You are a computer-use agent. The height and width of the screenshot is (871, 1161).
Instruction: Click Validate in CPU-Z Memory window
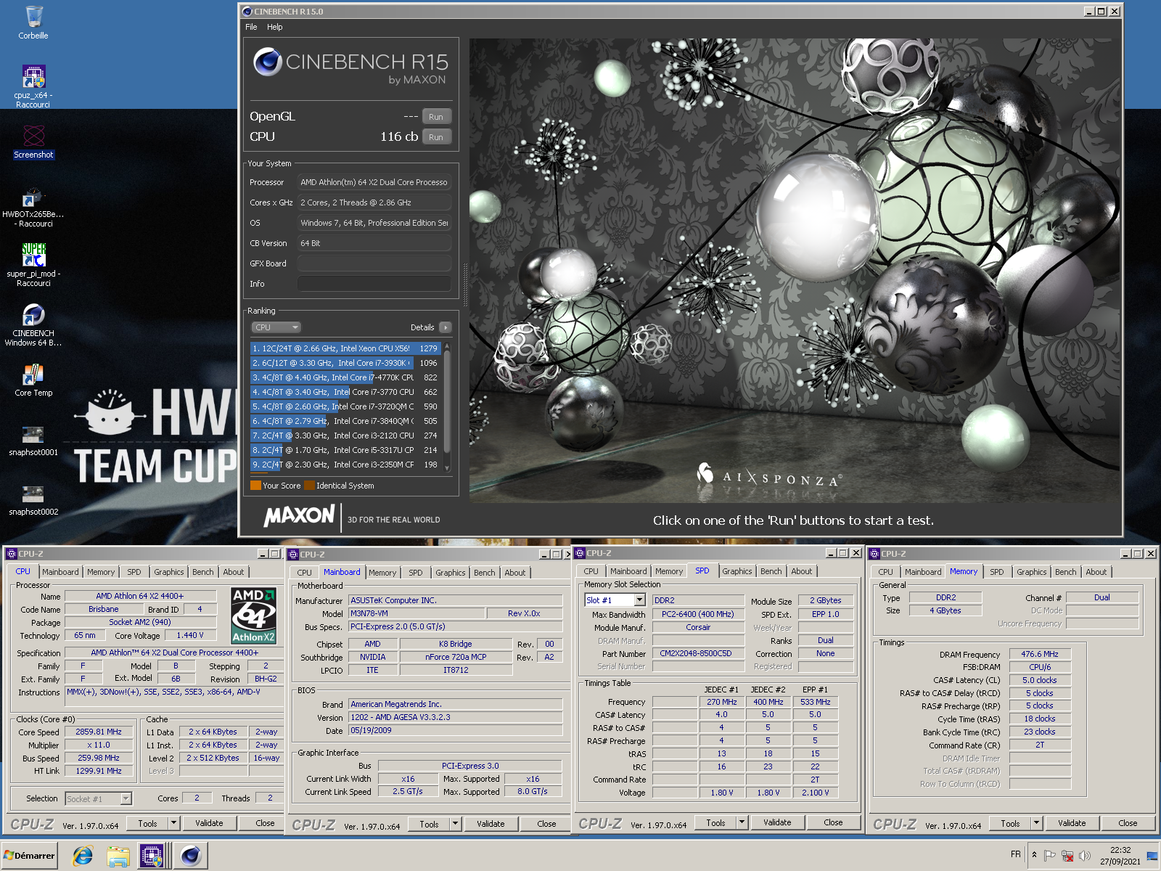point(1072,823)
